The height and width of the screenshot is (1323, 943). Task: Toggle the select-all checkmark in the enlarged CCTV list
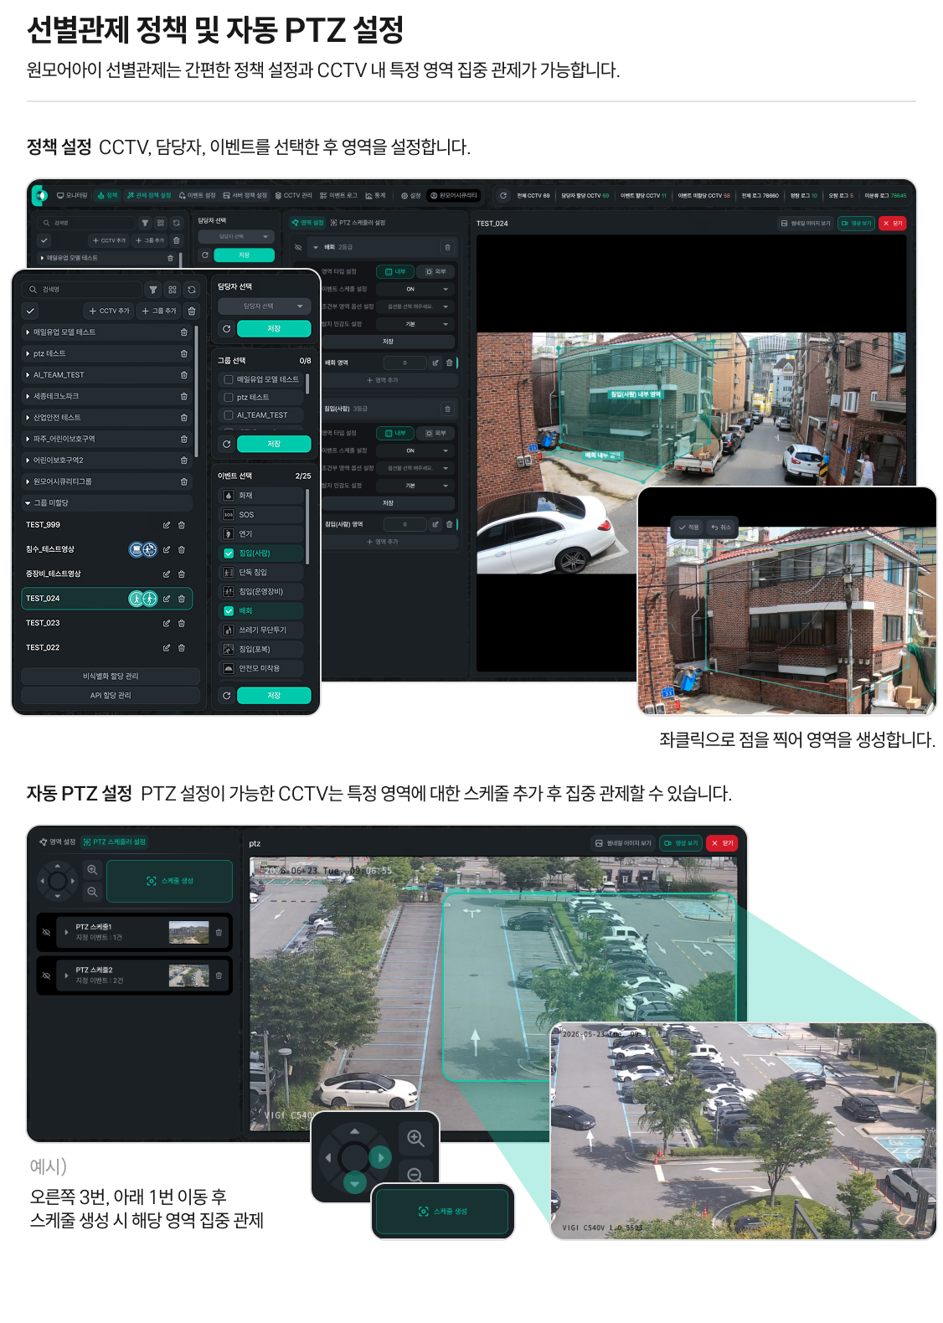[30, 311]
